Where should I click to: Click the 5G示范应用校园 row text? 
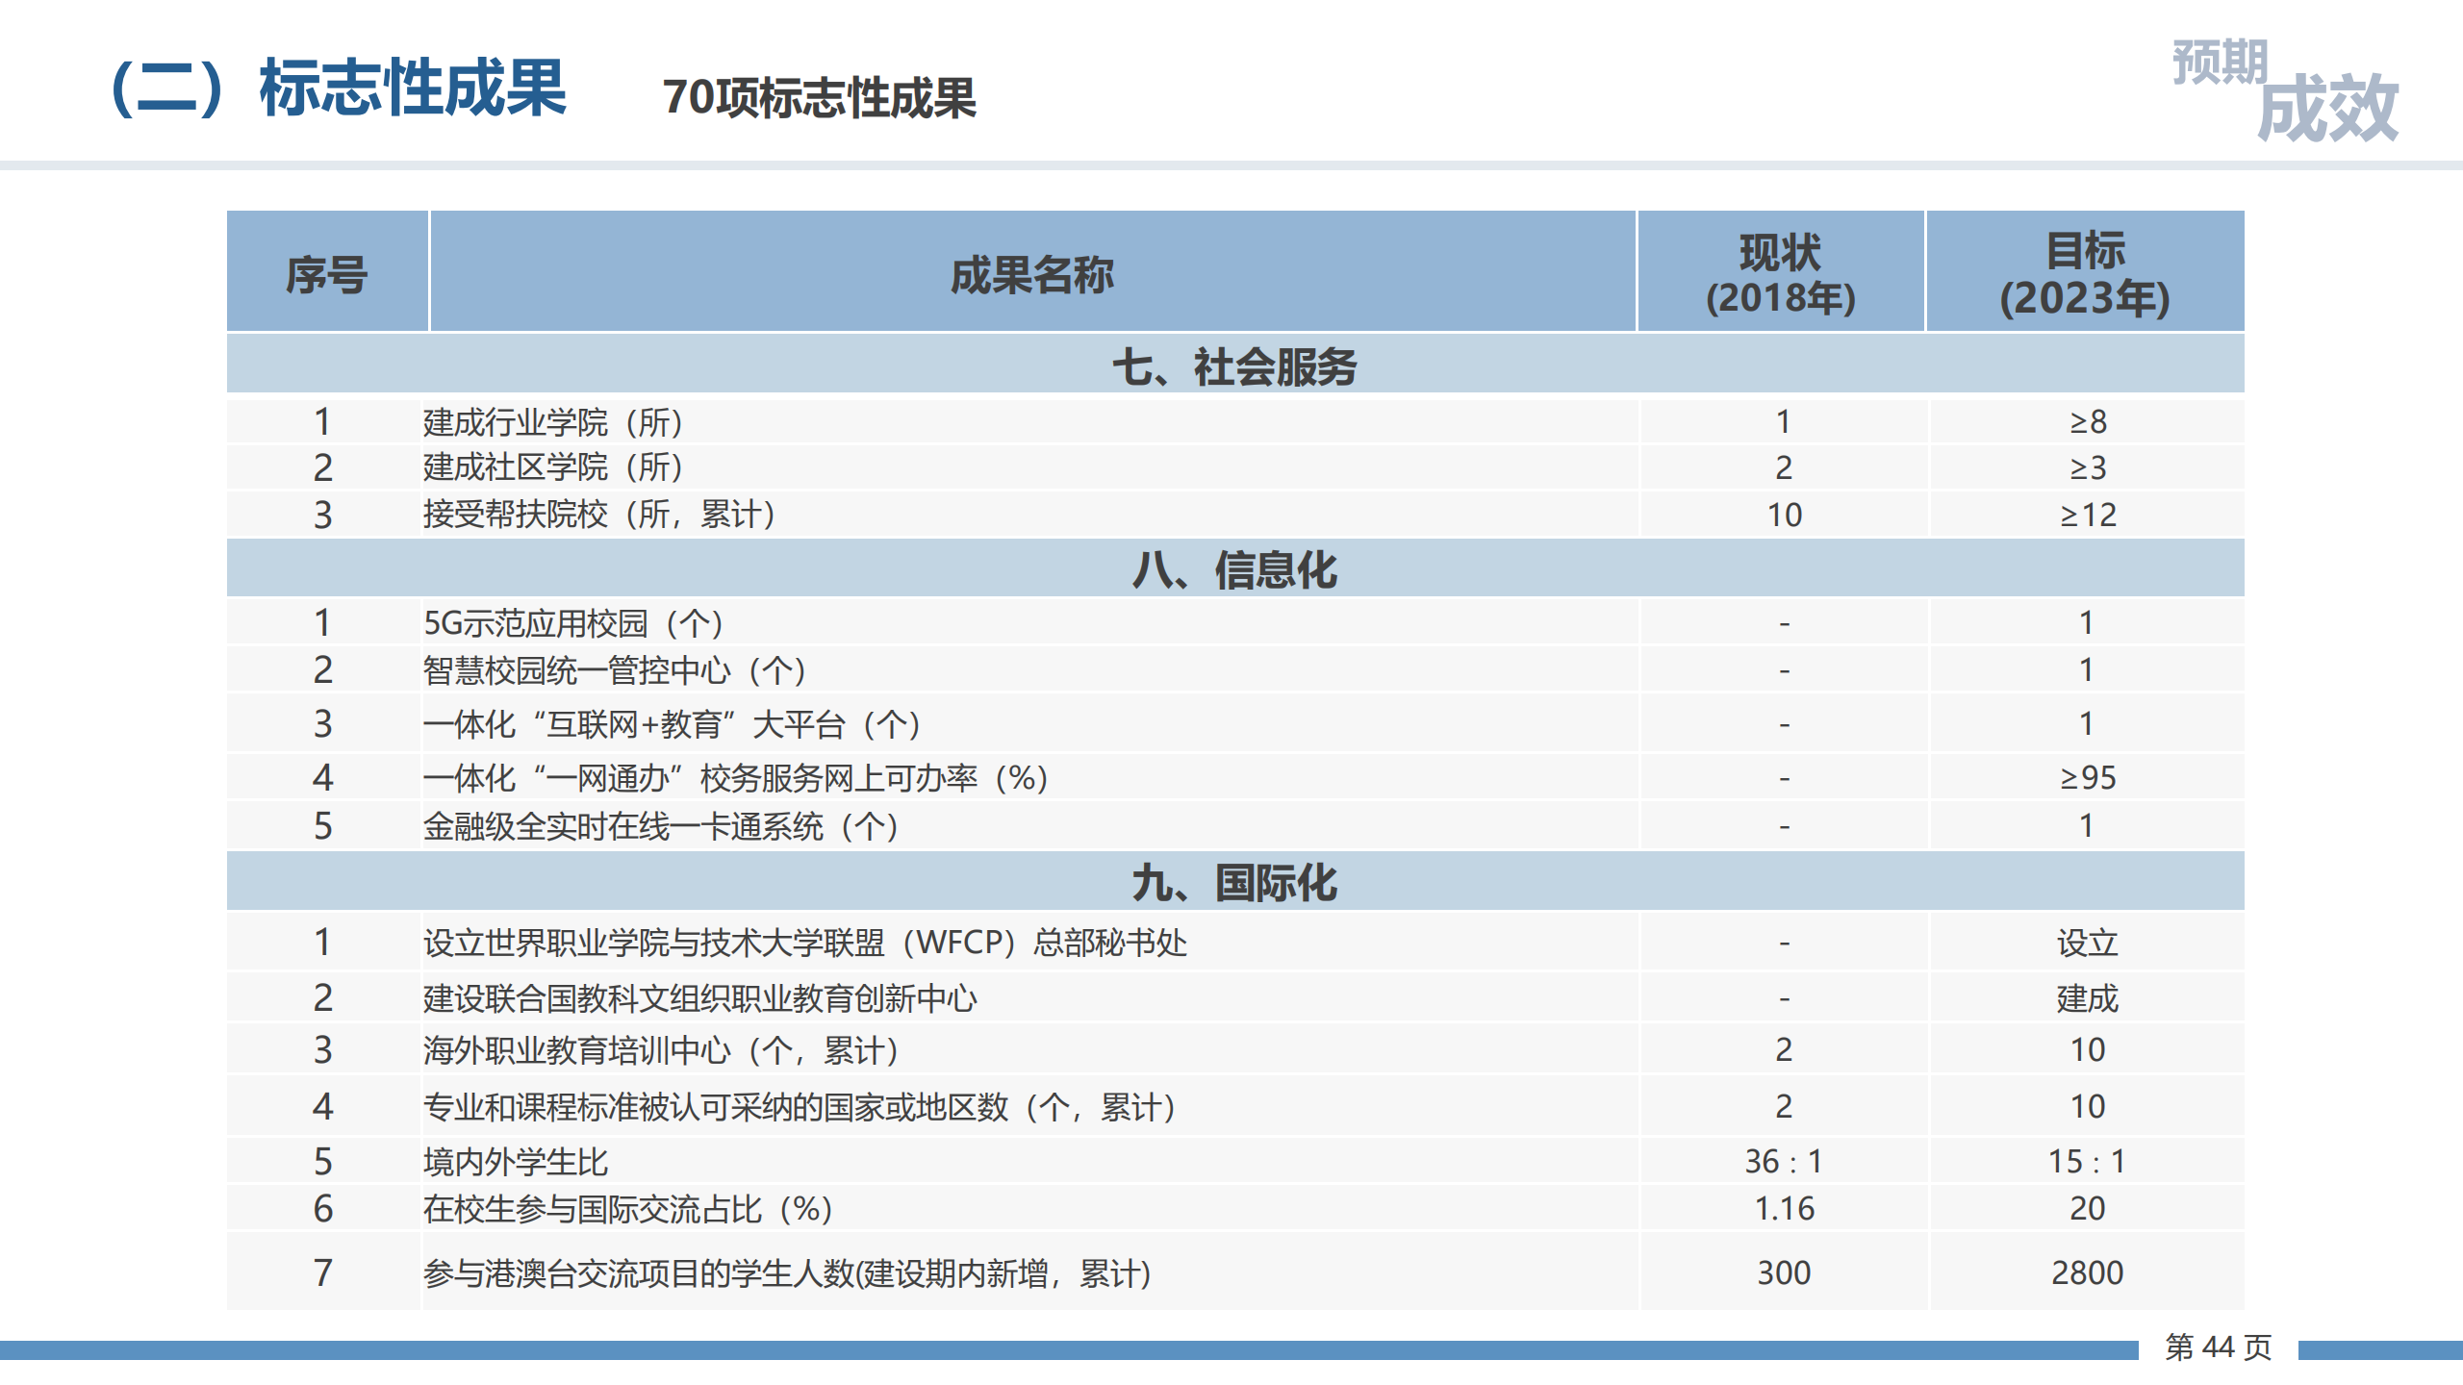[573, 623]
